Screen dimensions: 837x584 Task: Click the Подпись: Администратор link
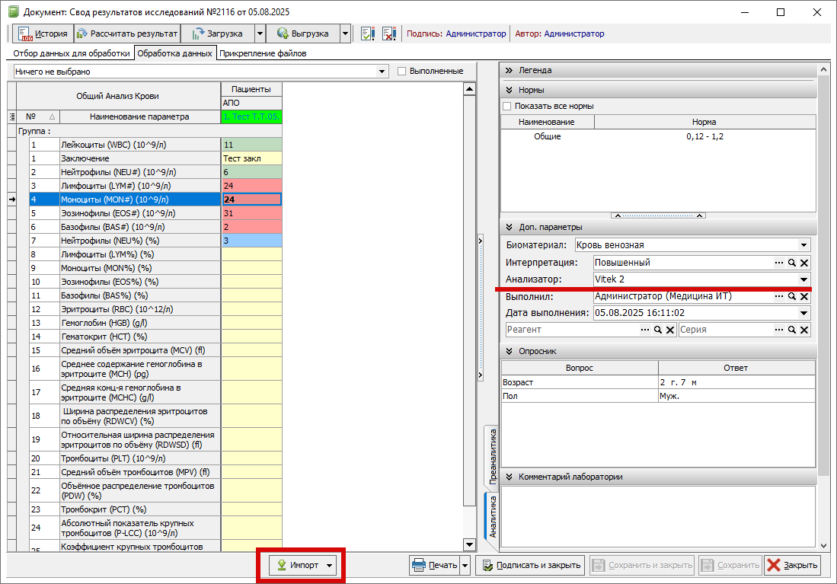click(456, 34)
